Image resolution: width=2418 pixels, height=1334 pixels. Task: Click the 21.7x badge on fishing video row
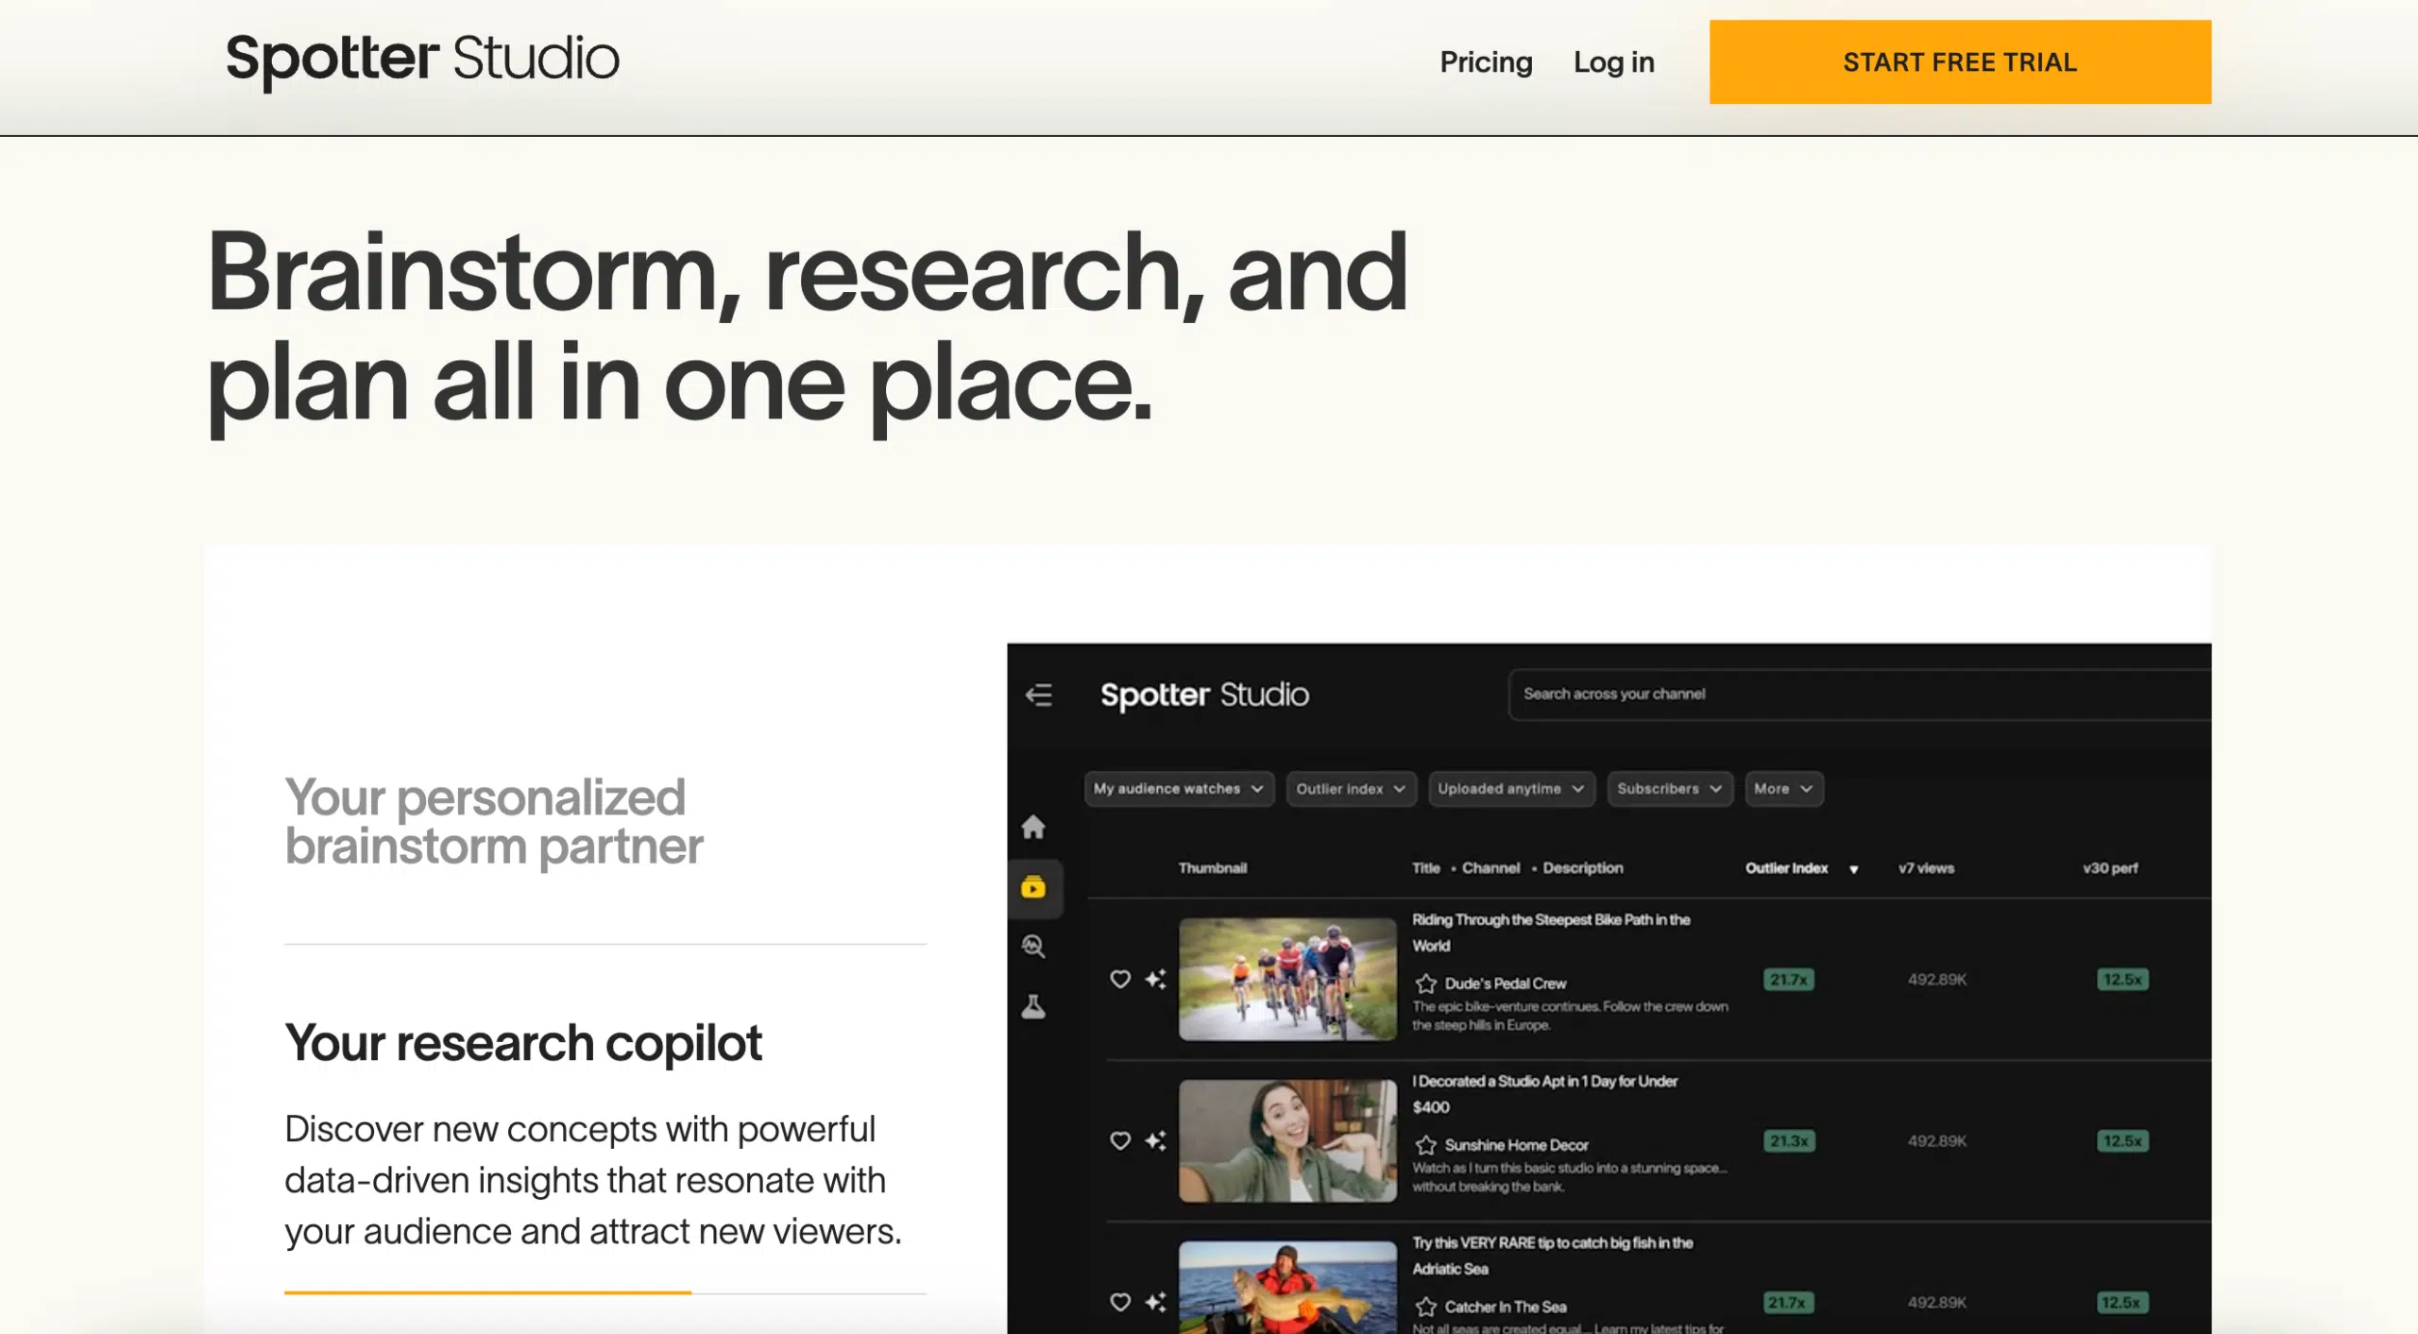click(1788, 1303)
